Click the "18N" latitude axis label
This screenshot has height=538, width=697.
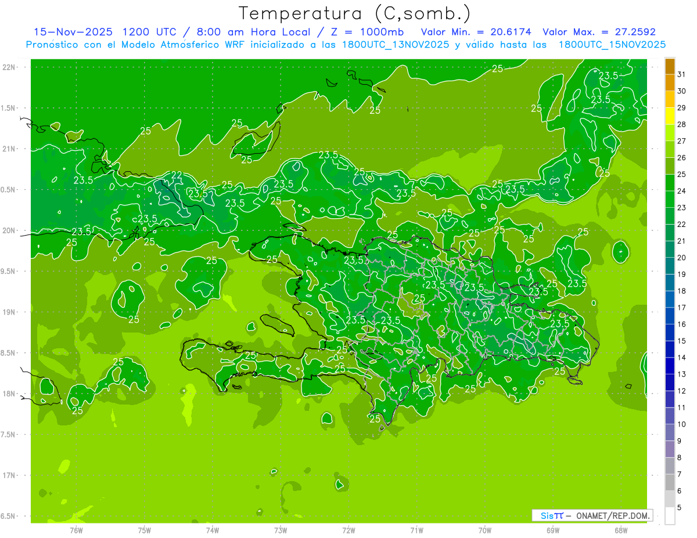point(9,394)
